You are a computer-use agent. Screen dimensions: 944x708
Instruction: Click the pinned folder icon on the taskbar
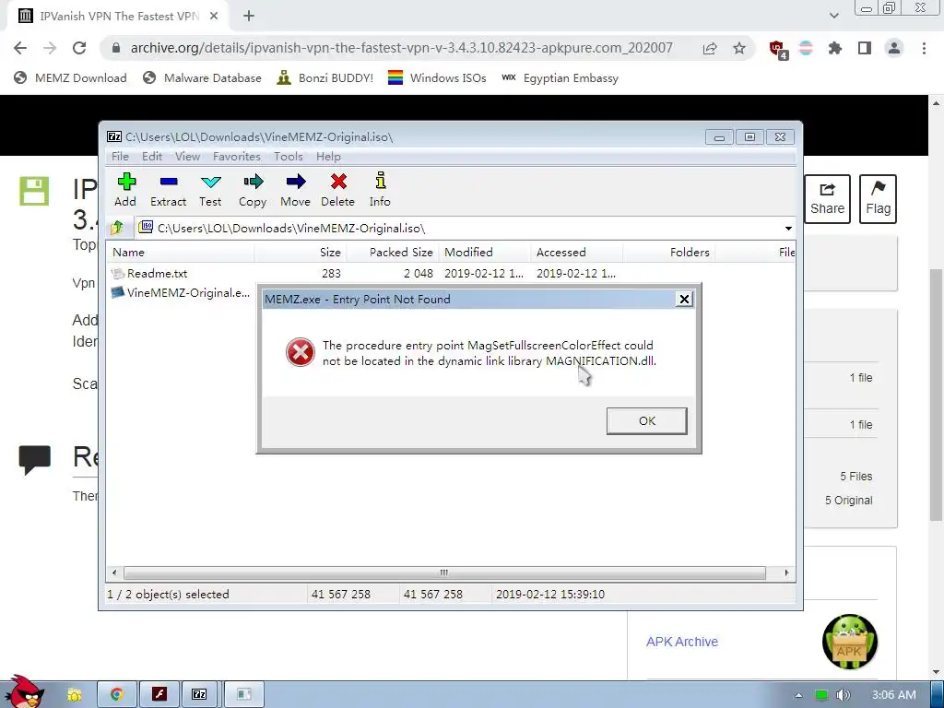[x=75, y=695]
